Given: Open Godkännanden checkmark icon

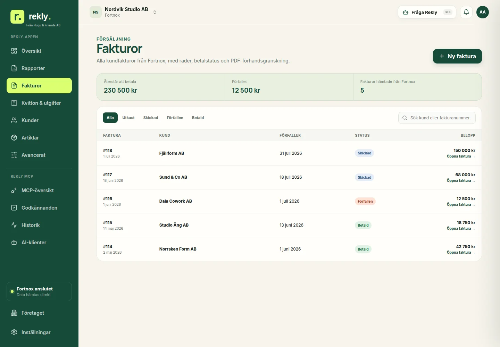Looking at the screenshot, I should click(x=14, y=208).
